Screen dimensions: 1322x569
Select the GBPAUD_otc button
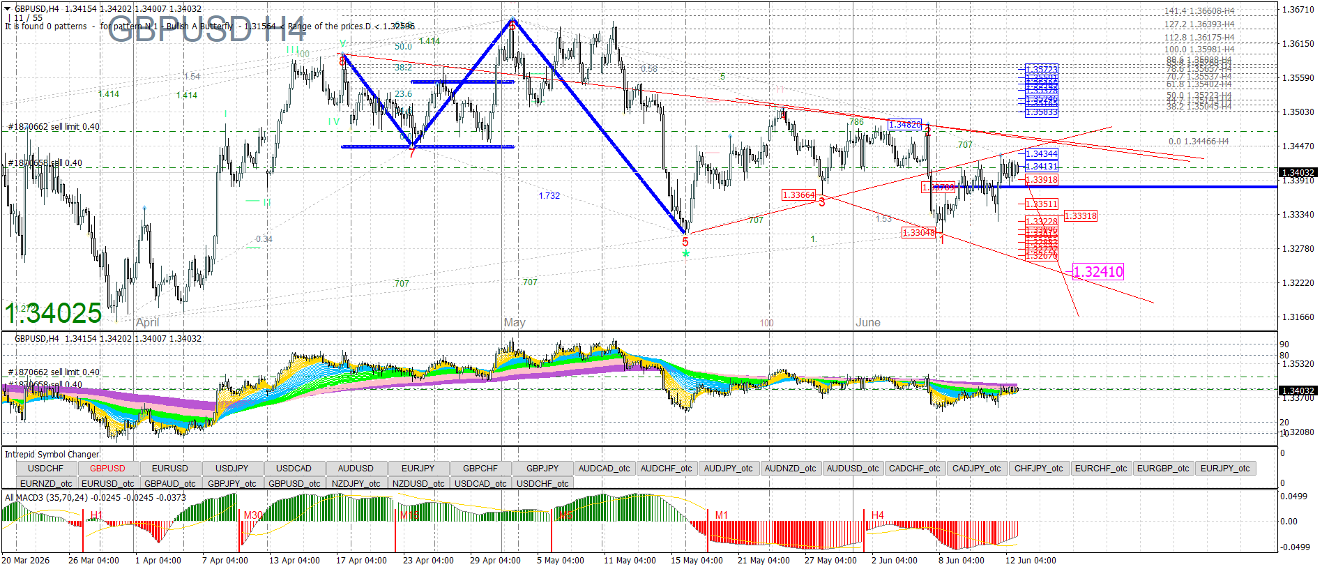click(170, 483)
